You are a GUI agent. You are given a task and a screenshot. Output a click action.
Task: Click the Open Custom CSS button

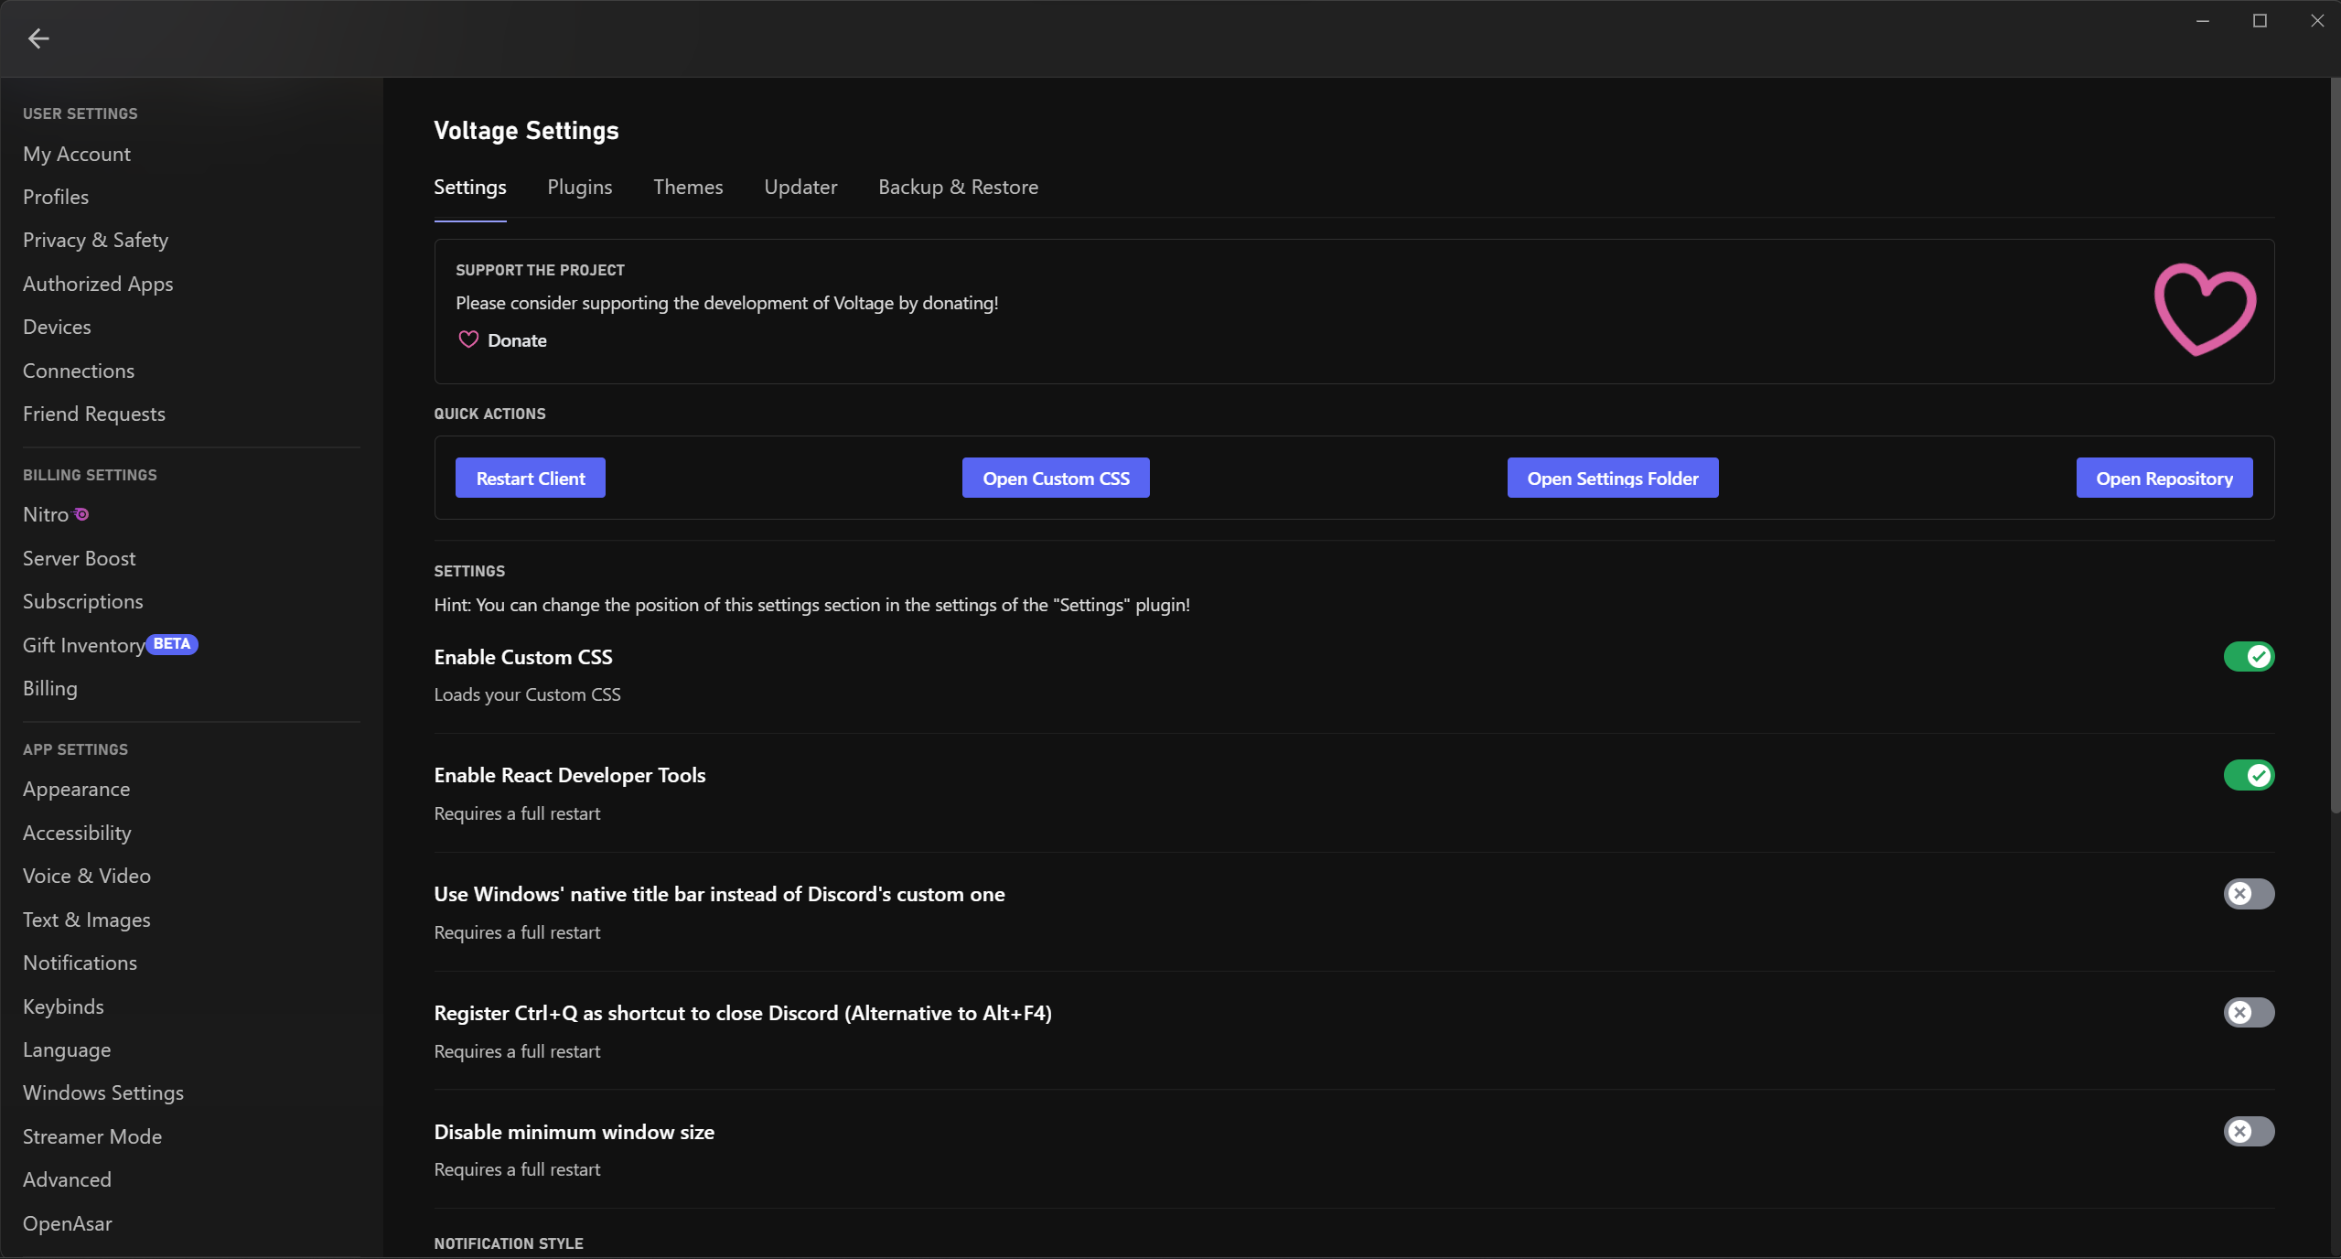1056,479
